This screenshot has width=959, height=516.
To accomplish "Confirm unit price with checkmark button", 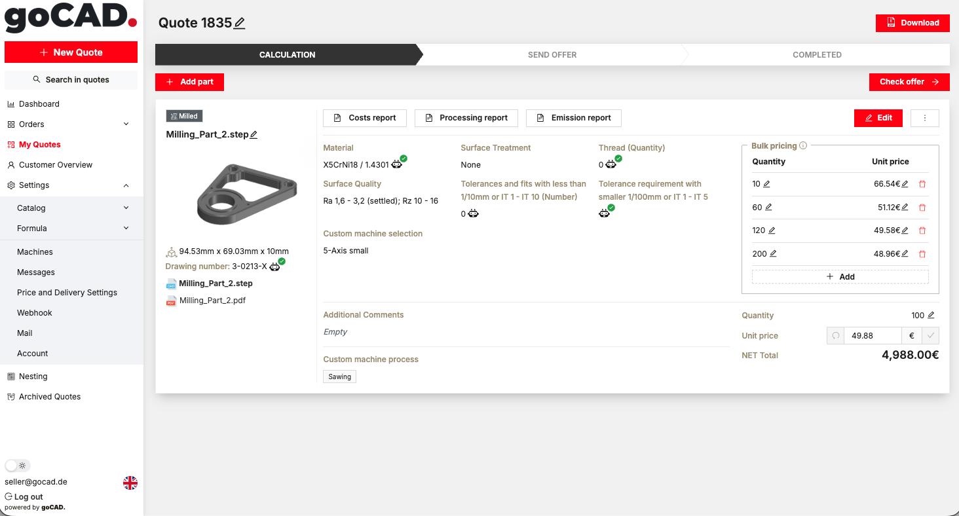I will pos(930,336).
